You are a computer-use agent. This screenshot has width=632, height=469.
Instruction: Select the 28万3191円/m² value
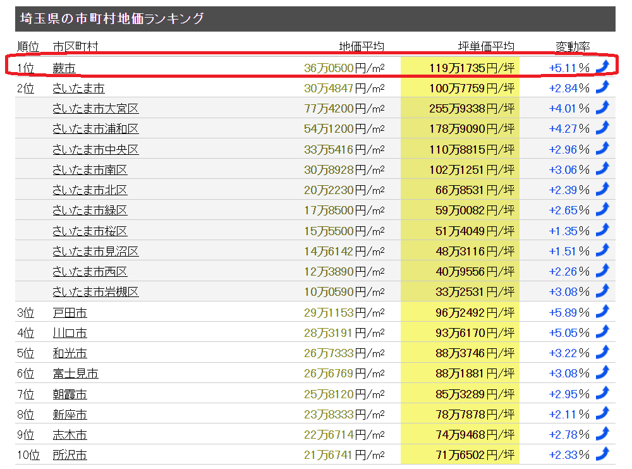pos(344,332)
